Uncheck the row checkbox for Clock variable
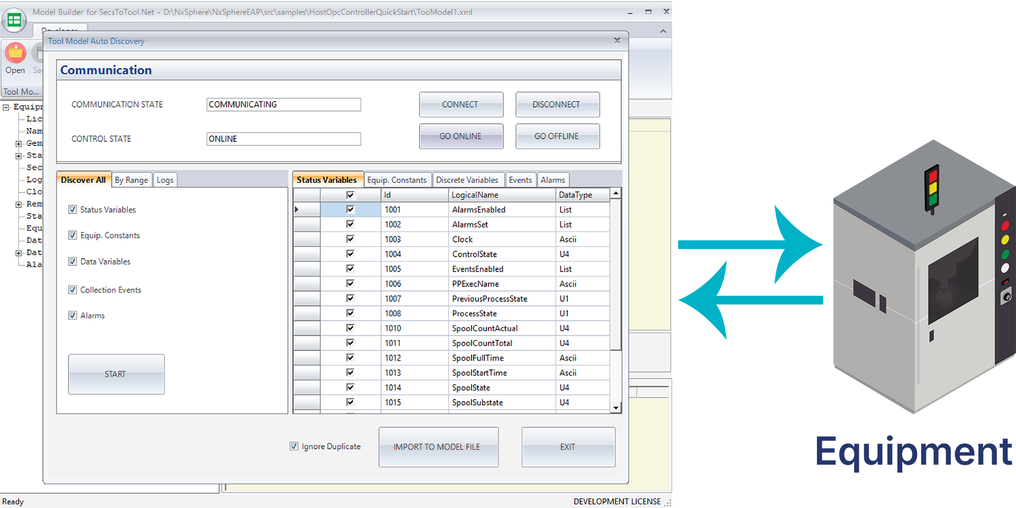Viewport: 1016px width, 508px height. click(350, 239)
